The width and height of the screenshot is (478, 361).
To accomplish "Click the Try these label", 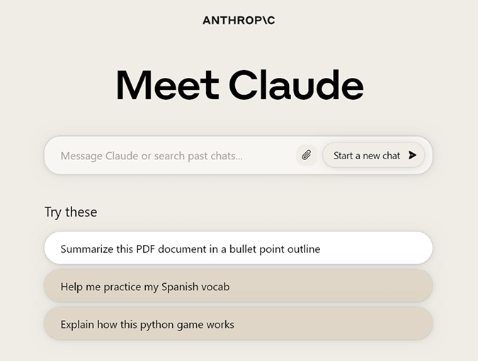I will click(x=71, y=212).
